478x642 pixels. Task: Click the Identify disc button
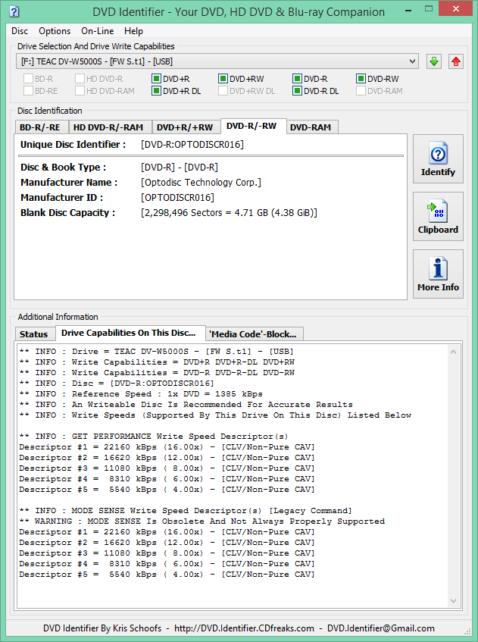tap(438, 159)
